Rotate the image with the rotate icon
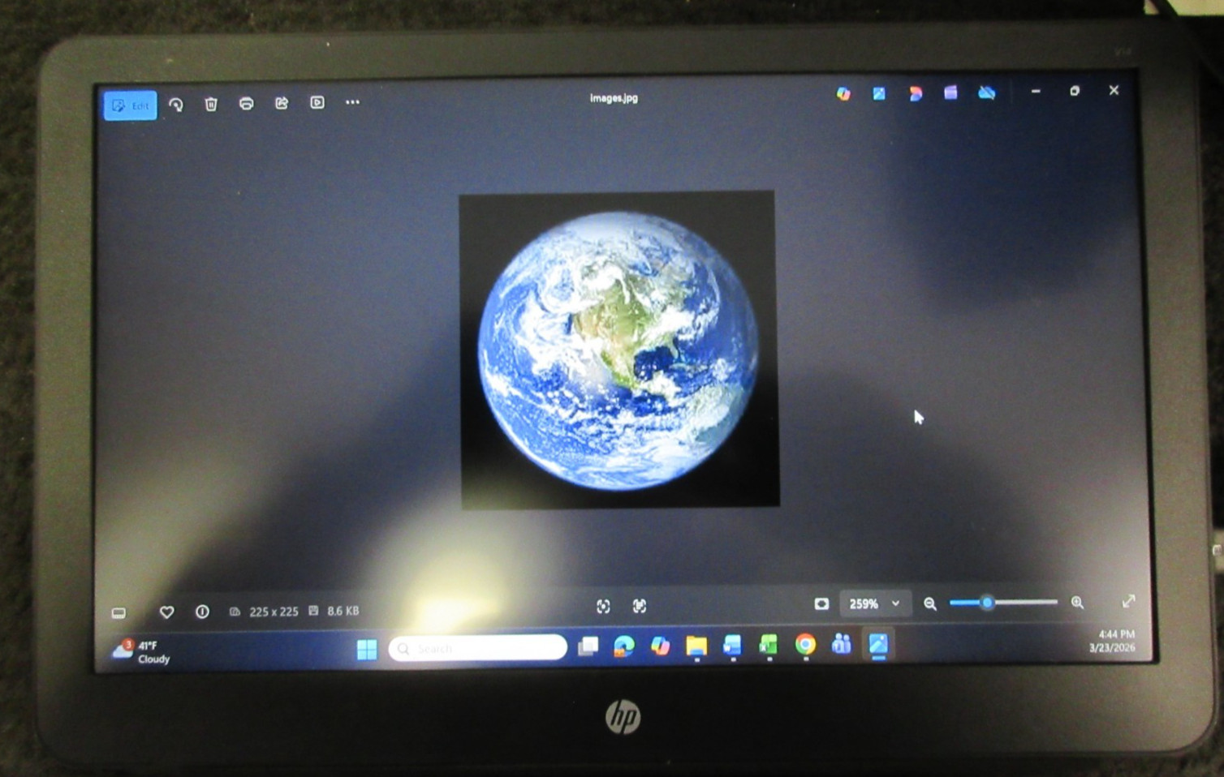The image size is (1224, 777). [x=175, y=104]
